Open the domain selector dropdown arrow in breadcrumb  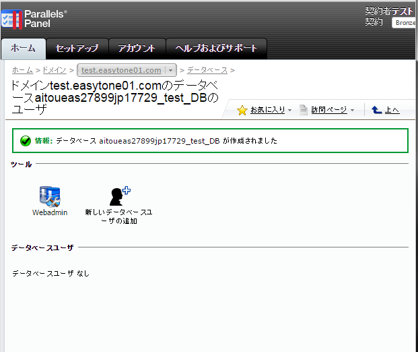pyautogui.click(x=171, y=70)
